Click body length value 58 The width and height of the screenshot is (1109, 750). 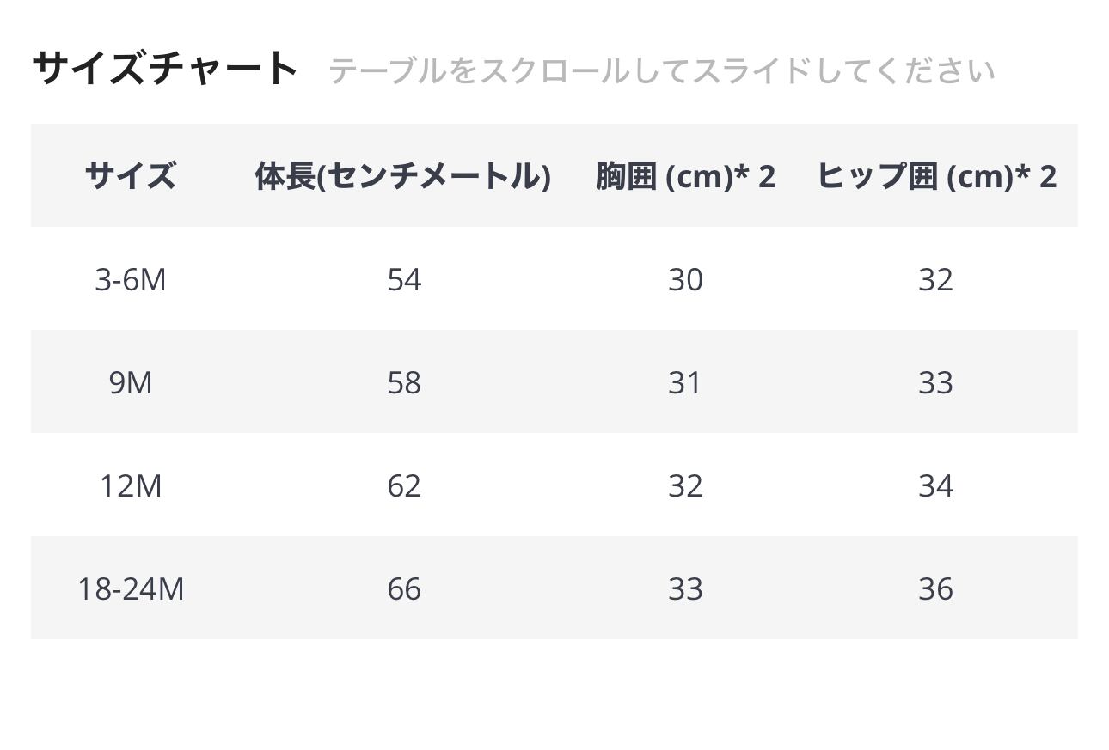[x=404, y=382]
